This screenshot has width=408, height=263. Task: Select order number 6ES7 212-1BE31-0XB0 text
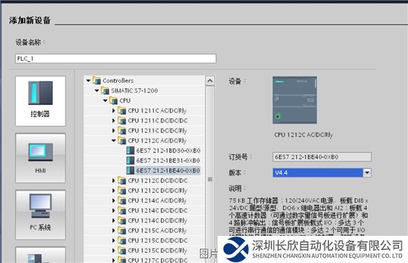point(168,160)
